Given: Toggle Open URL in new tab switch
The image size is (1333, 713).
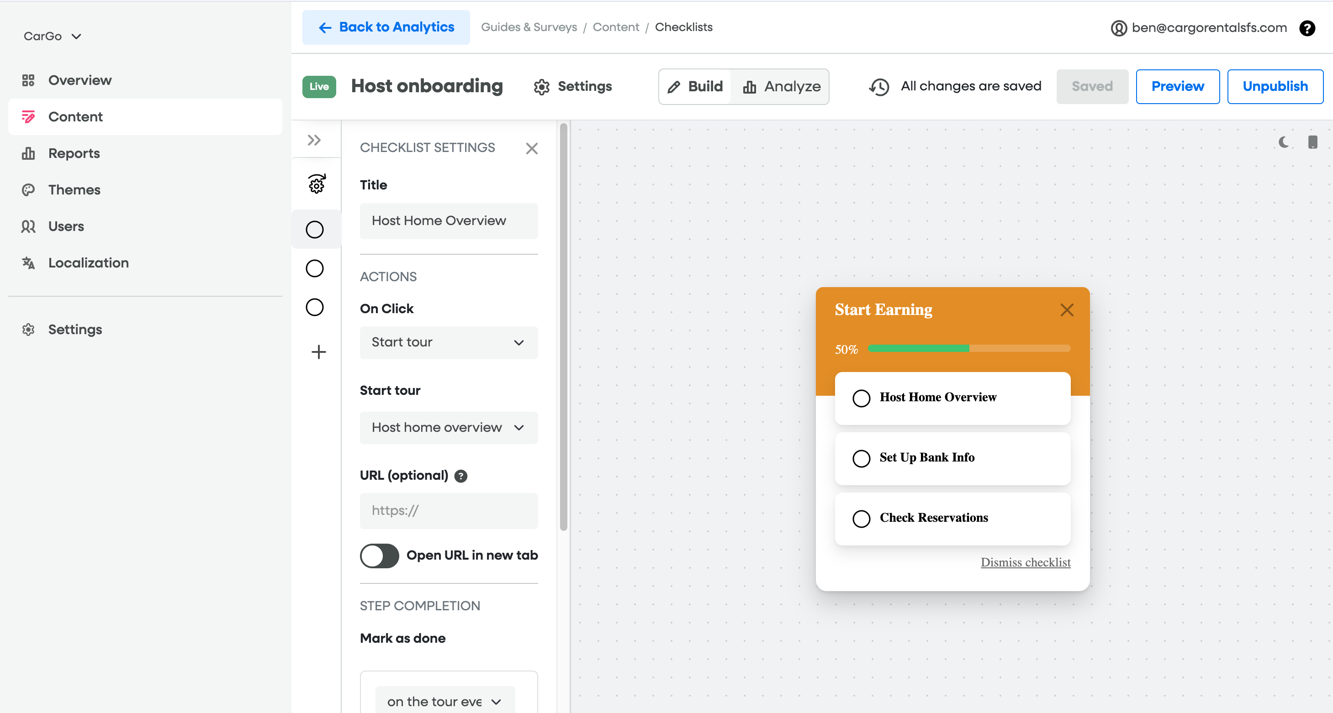Looking at the screenshot, I should 379,556.
